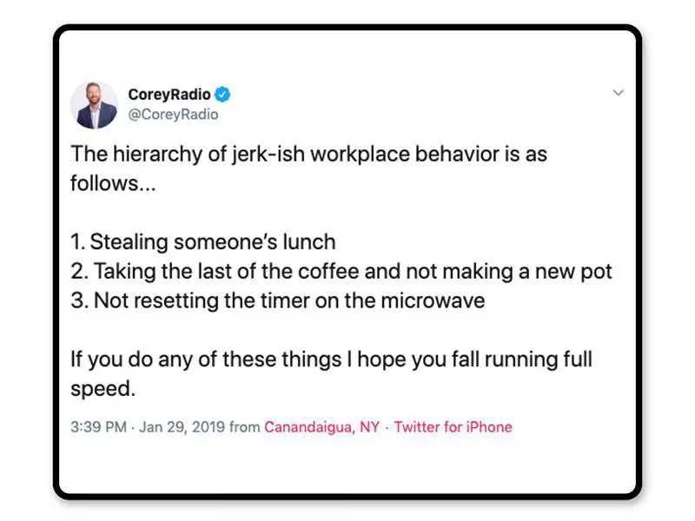Open the @CoreyRadio handle link

coord(173,114)
